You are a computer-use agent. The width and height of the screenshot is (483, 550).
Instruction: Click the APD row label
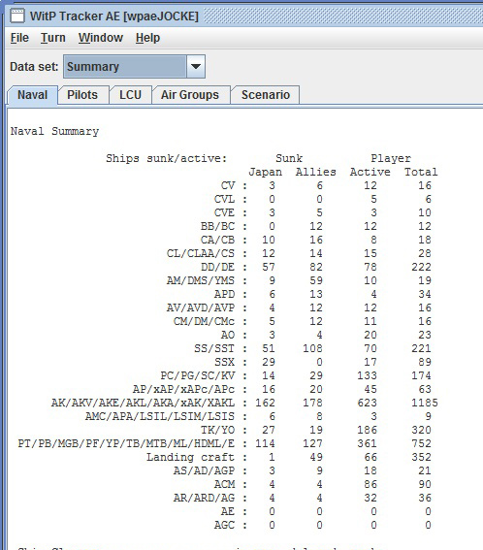[224, 294]
